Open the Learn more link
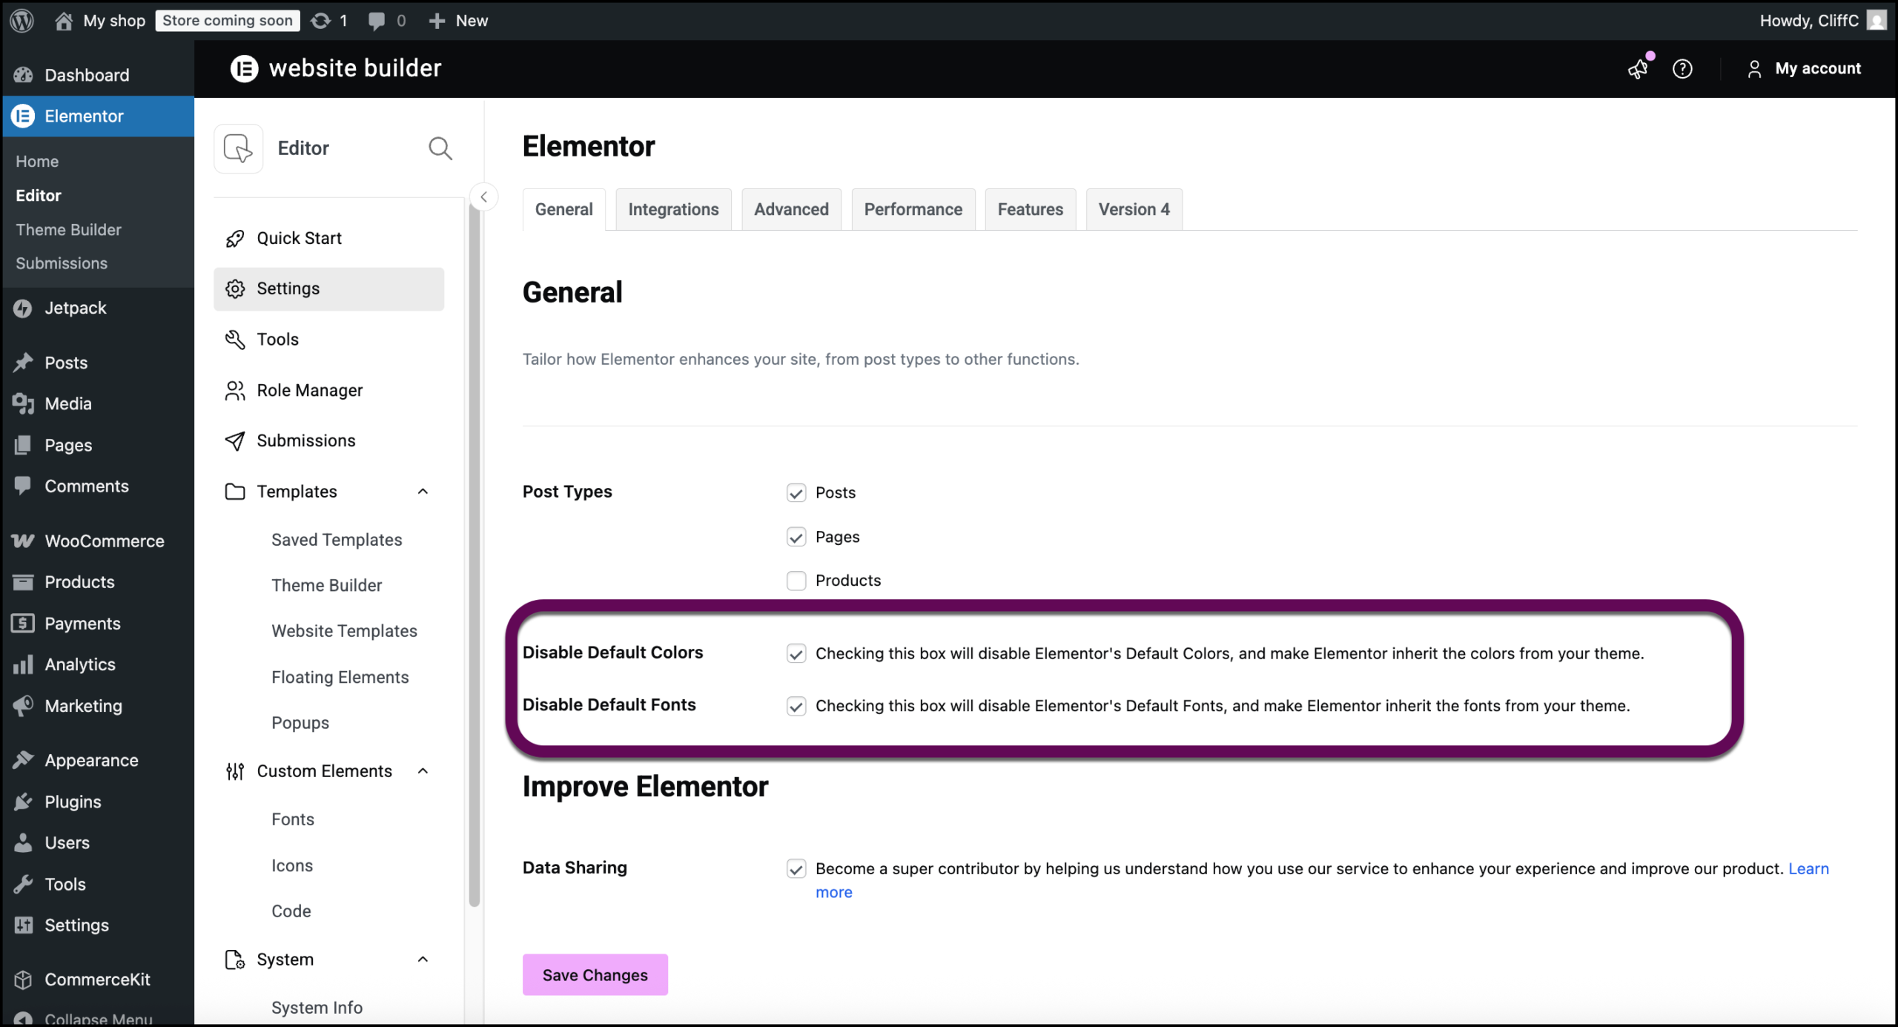 [x=1809, y=868]
